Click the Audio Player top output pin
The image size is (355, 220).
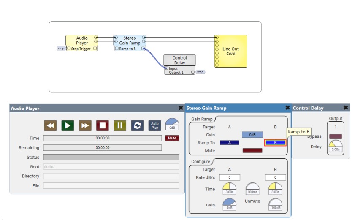click(96, 38)
